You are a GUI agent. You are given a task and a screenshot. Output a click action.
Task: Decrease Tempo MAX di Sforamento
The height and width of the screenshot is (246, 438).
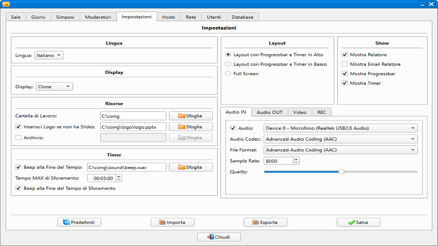[x=119, y=180]
